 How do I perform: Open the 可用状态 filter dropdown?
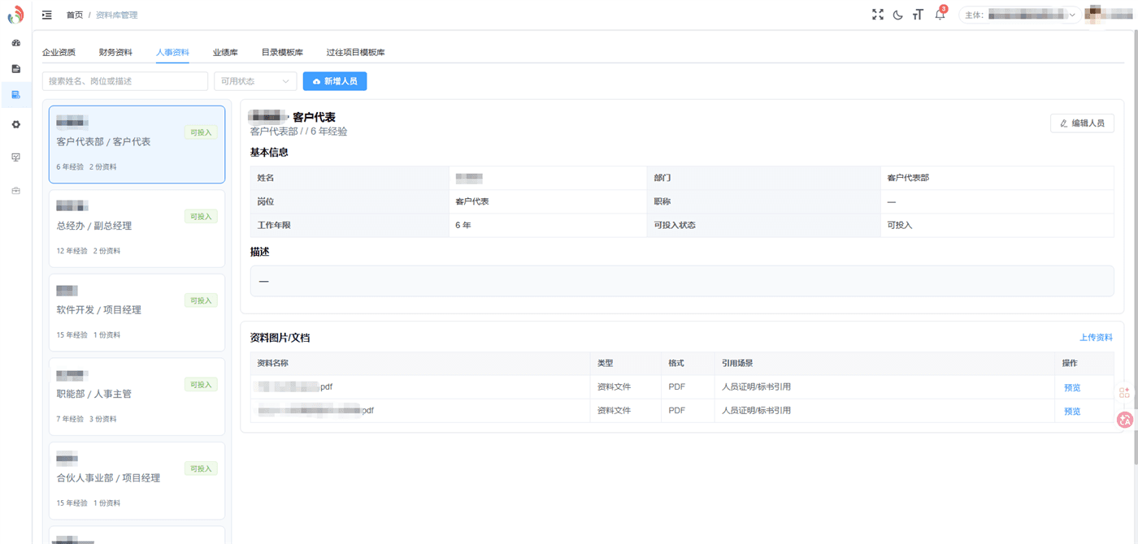[x=255, y=81]
